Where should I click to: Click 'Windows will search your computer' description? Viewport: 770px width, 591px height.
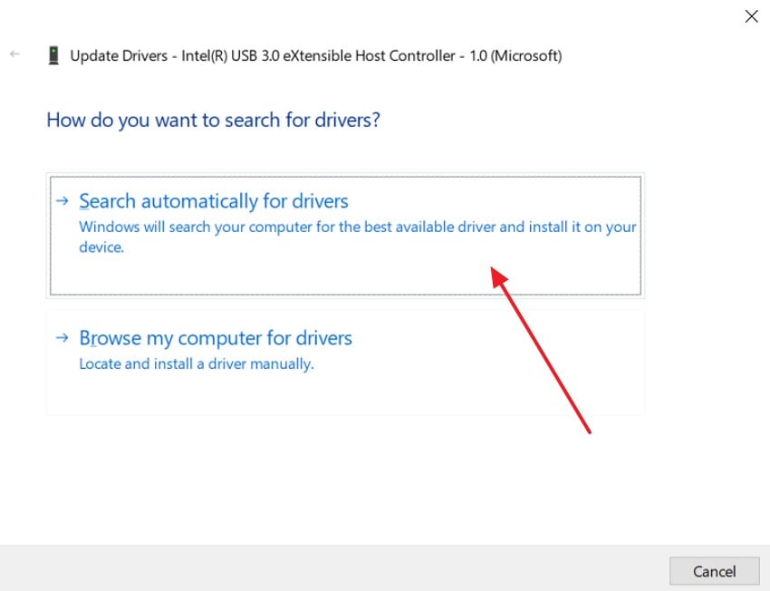358,237
